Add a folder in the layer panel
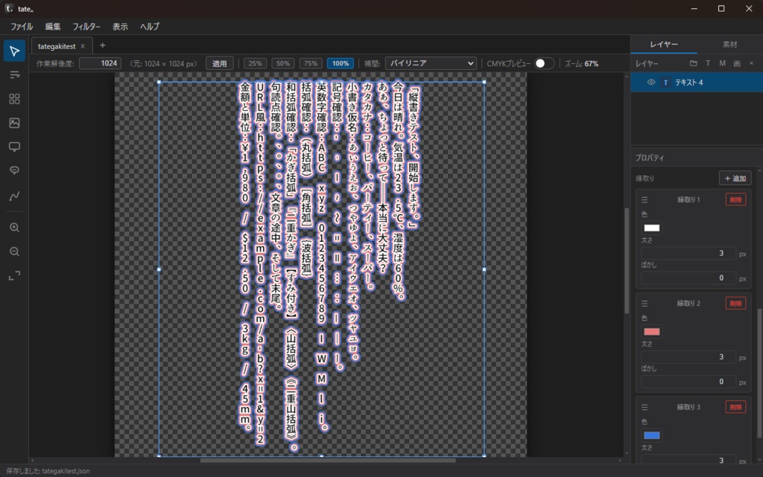Viewport: 763px width, 477px height. pyautogui.click(x=694, y=63)
